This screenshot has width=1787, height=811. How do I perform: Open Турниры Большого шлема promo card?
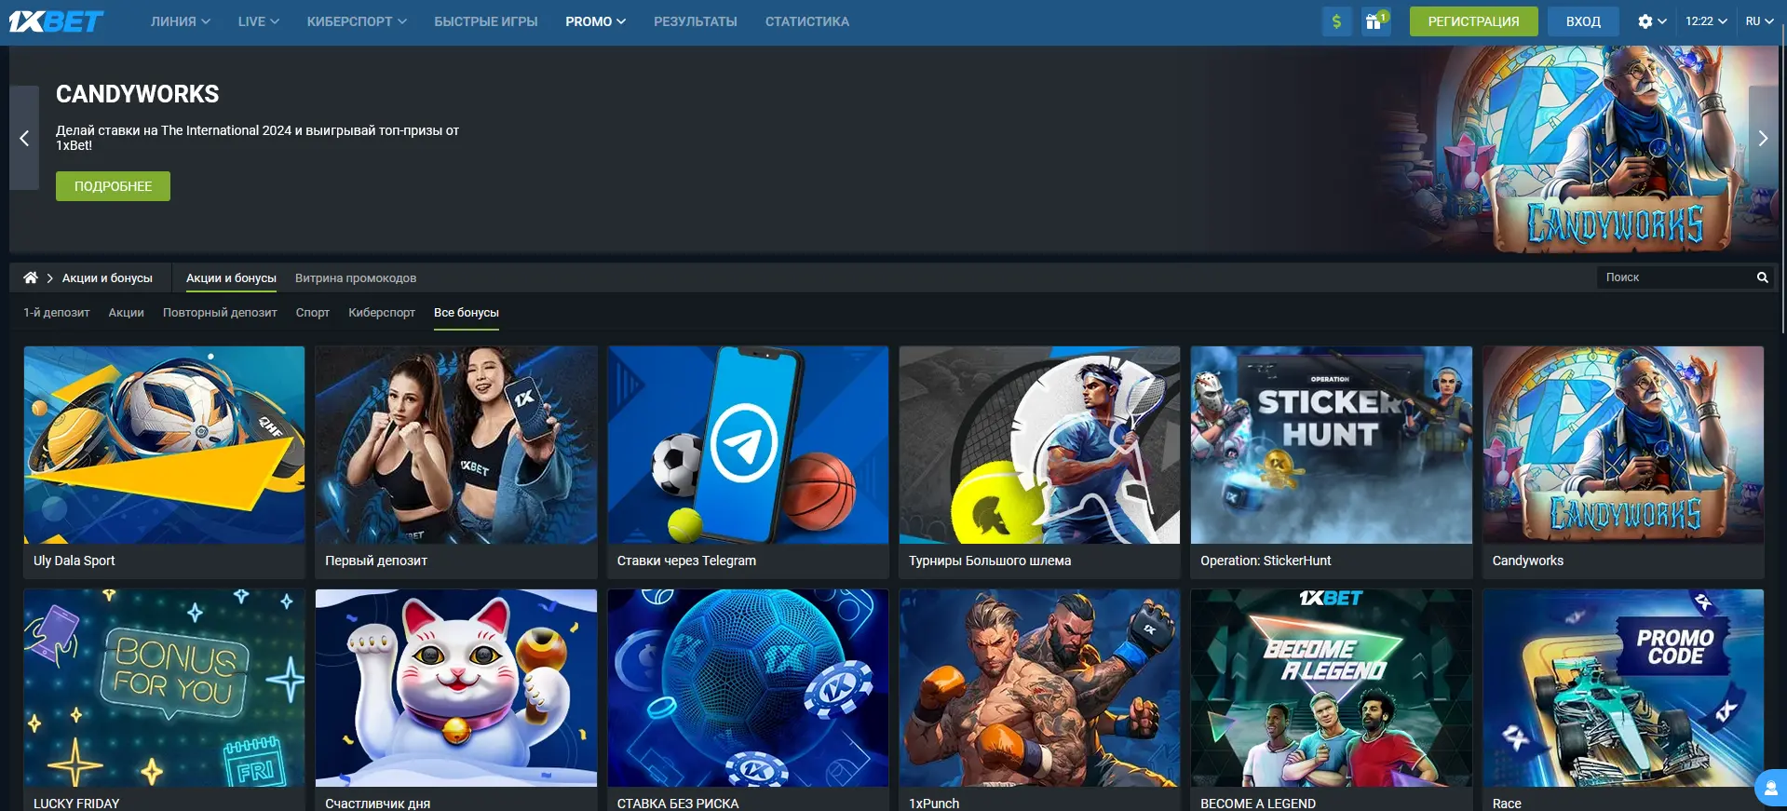point(1039,462)
